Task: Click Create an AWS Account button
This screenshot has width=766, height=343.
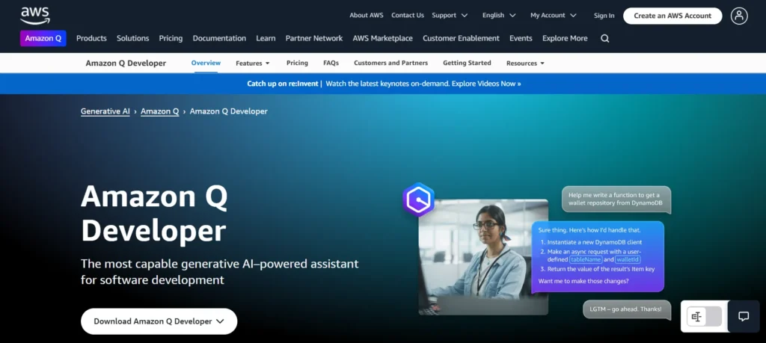Action: pyautogui.click(x=672, y=16)
